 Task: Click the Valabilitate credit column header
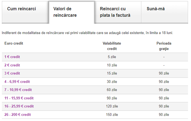tap(112, 46)
